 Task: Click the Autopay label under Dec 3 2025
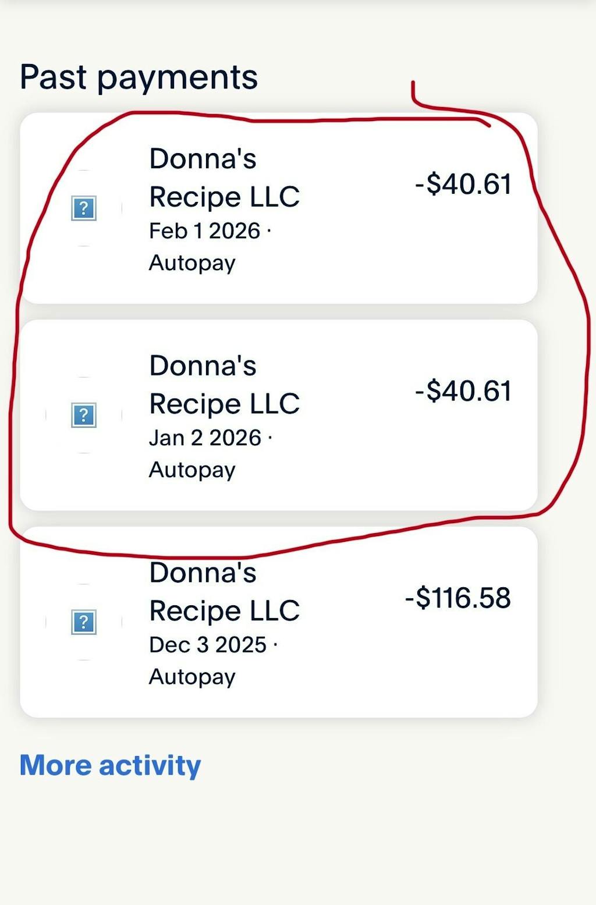(192, 677)
